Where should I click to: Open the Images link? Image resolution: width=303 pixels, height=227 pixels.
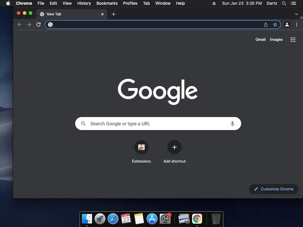(x=276, y=39)
